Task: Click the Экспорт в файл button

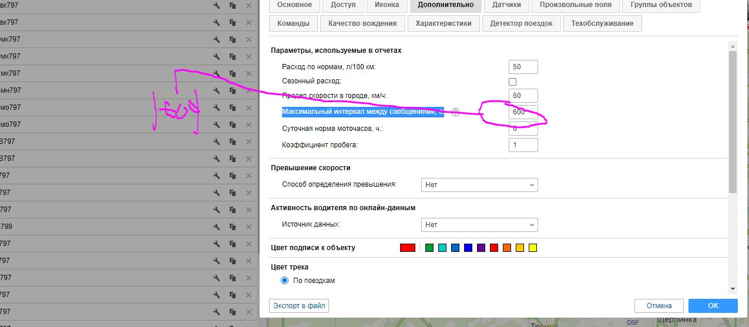Action: click(299, 306)
